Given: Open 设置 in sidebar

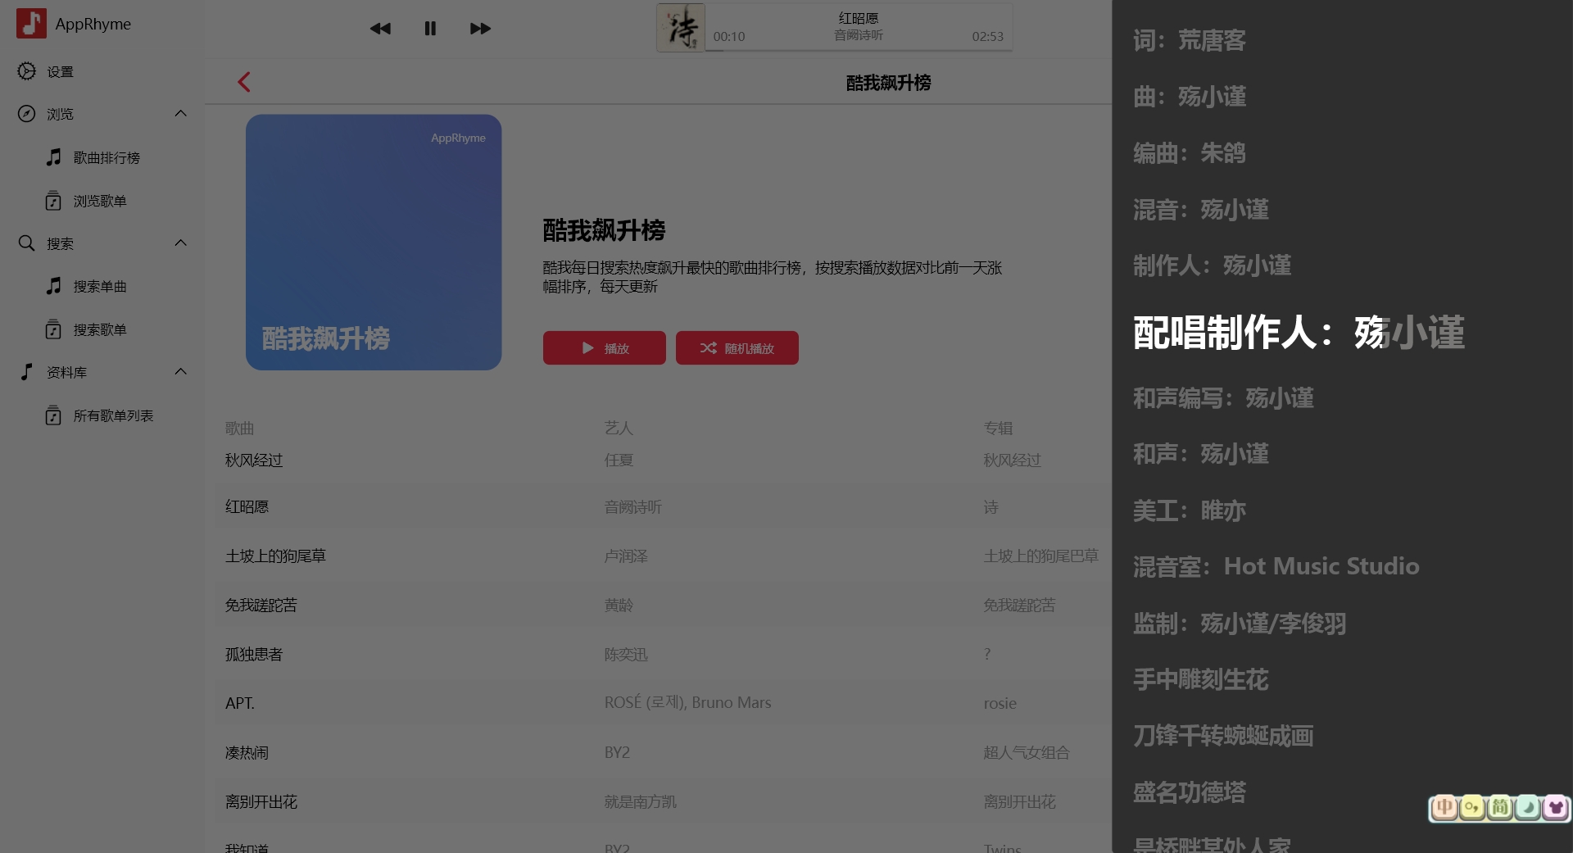Looking at the screenshot, I should 60,71.
